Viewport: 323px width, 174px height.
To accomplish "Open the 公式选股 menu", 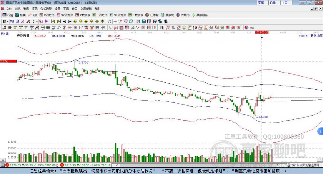I will 46,9.
